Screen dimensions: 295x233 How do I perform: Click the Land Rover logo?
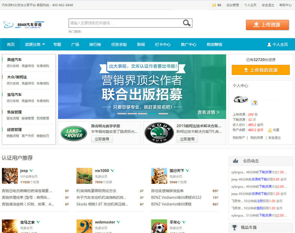[x=74, y=134]
